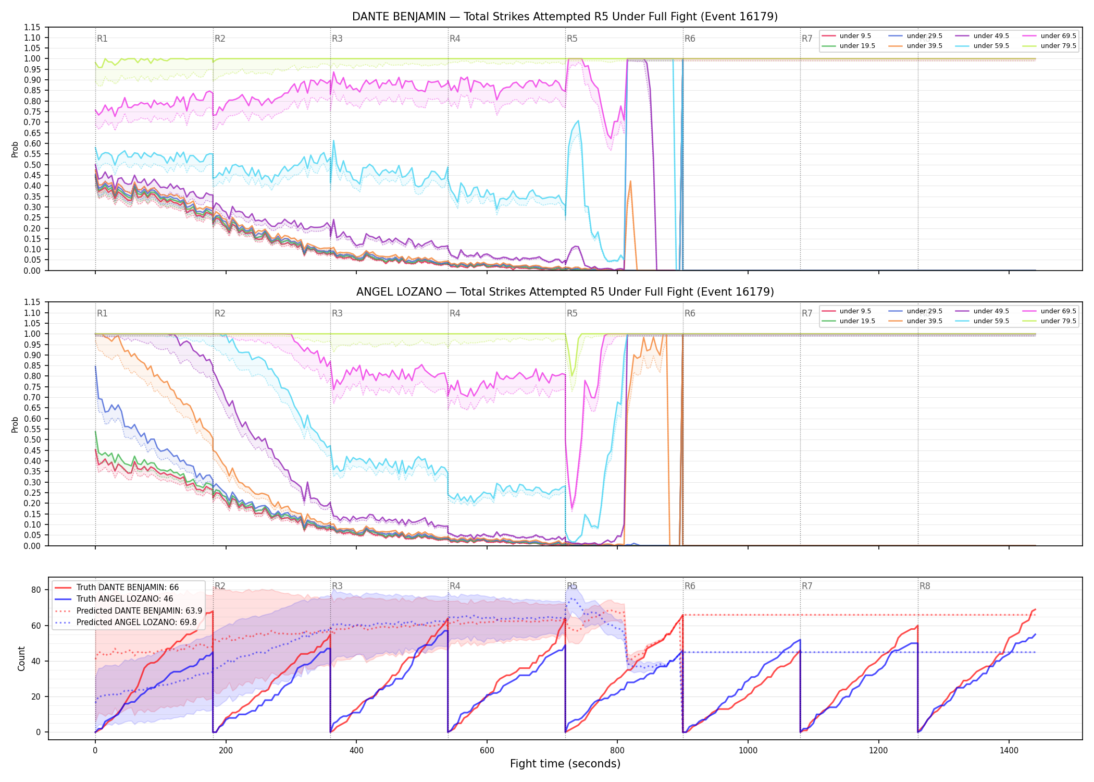Select 'under 19.5' legend entry in Lozano chart
Screen dimensions: 1094x782
click(849, 321)
